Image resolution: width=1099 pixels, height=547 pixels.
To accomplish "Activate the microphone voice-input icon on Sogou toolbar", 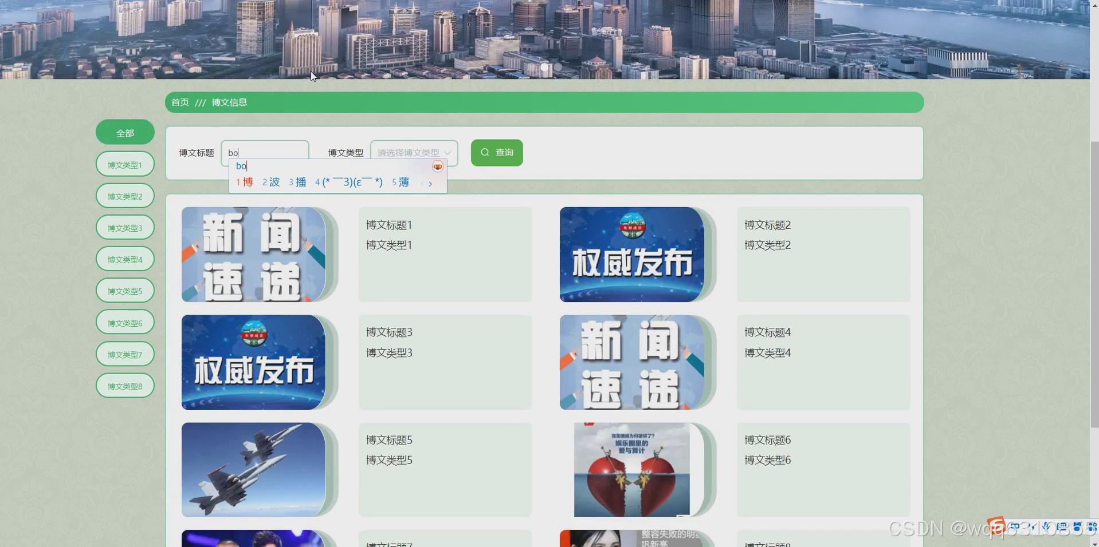I will tap(1046, 526).
